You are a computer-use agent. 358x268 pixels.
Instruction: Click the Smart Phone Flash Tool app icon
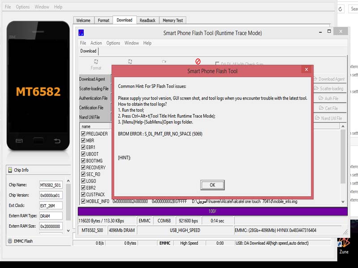[x=81, y=33]
